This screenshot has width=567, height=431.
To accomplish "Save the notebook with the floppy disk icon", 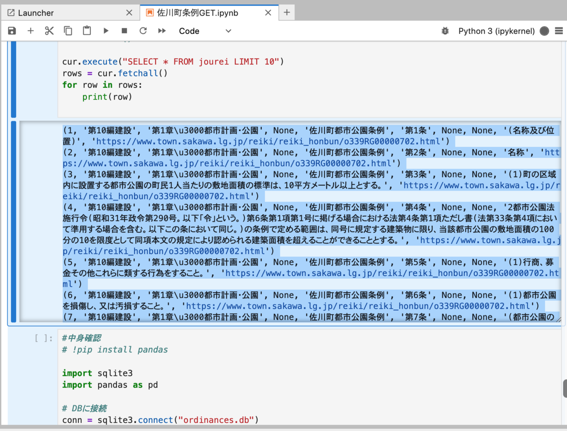I will [12, 31].
